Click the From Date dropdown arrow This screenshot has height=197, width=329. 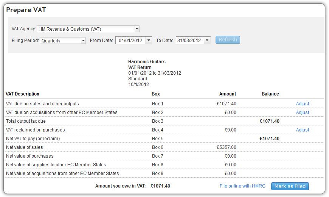pos(149,40)
